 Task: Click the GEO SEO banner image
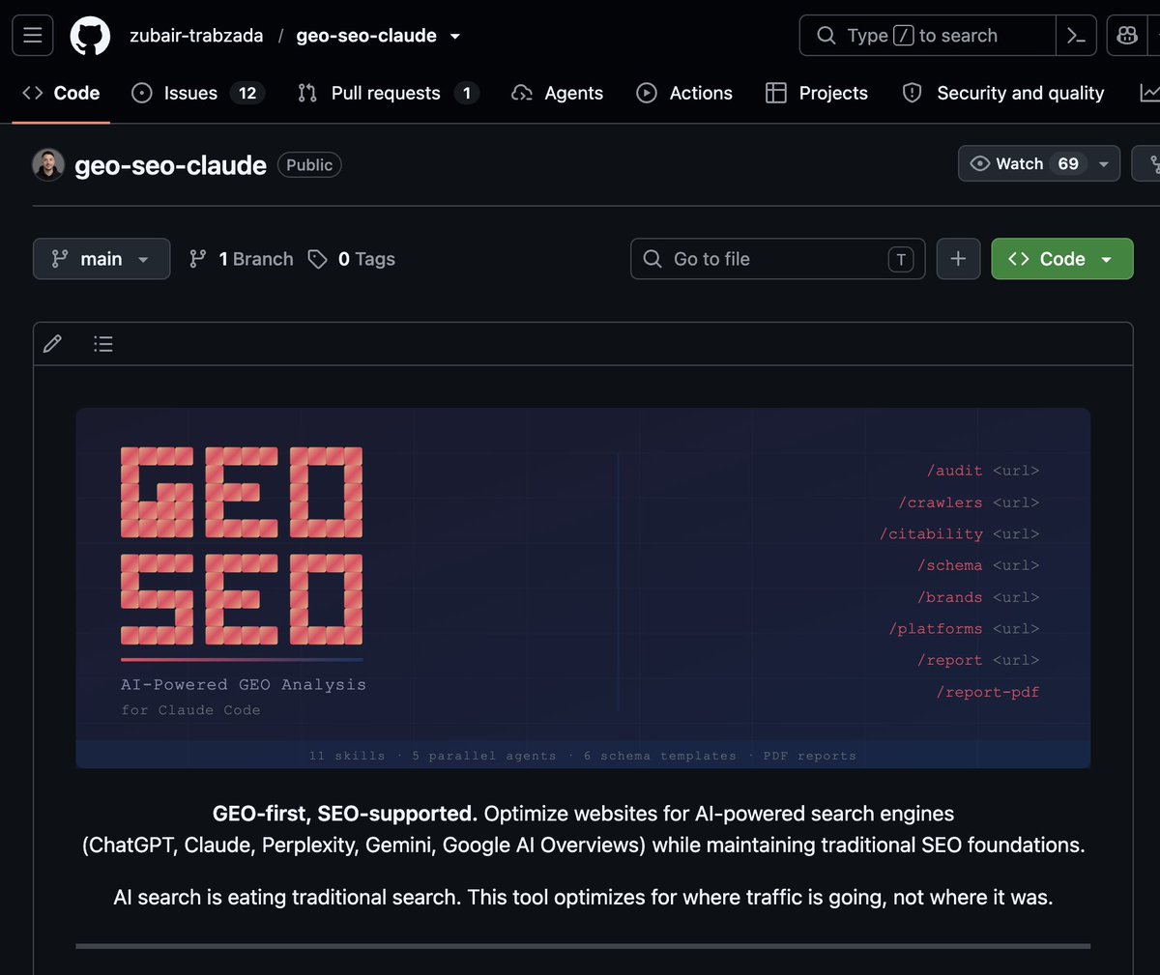point(583,588)
